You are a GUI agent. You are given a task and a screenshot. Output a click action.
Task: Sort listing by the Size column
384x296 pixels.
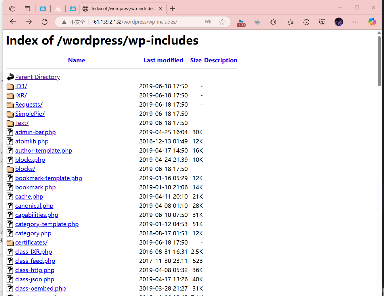[x=196, y=60]
